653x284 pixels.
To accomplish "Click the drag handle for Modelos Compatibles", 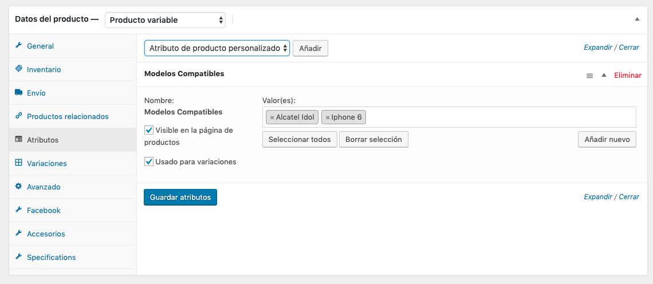I will tap(589, 76).
